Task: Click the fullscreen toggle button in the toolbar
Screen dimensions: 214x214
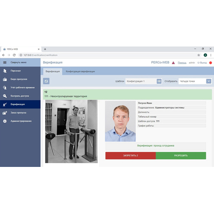Action: click(x=46, y=81)
